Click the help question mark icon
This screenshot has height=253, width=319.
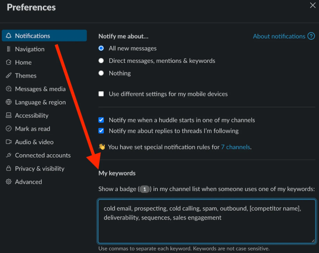311,36
